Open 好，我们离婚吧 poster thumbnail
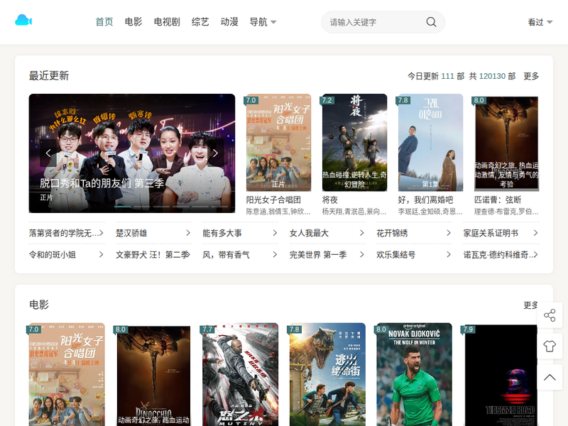The width and height of the screenshot is (568, 426). (x=431, y=143)
